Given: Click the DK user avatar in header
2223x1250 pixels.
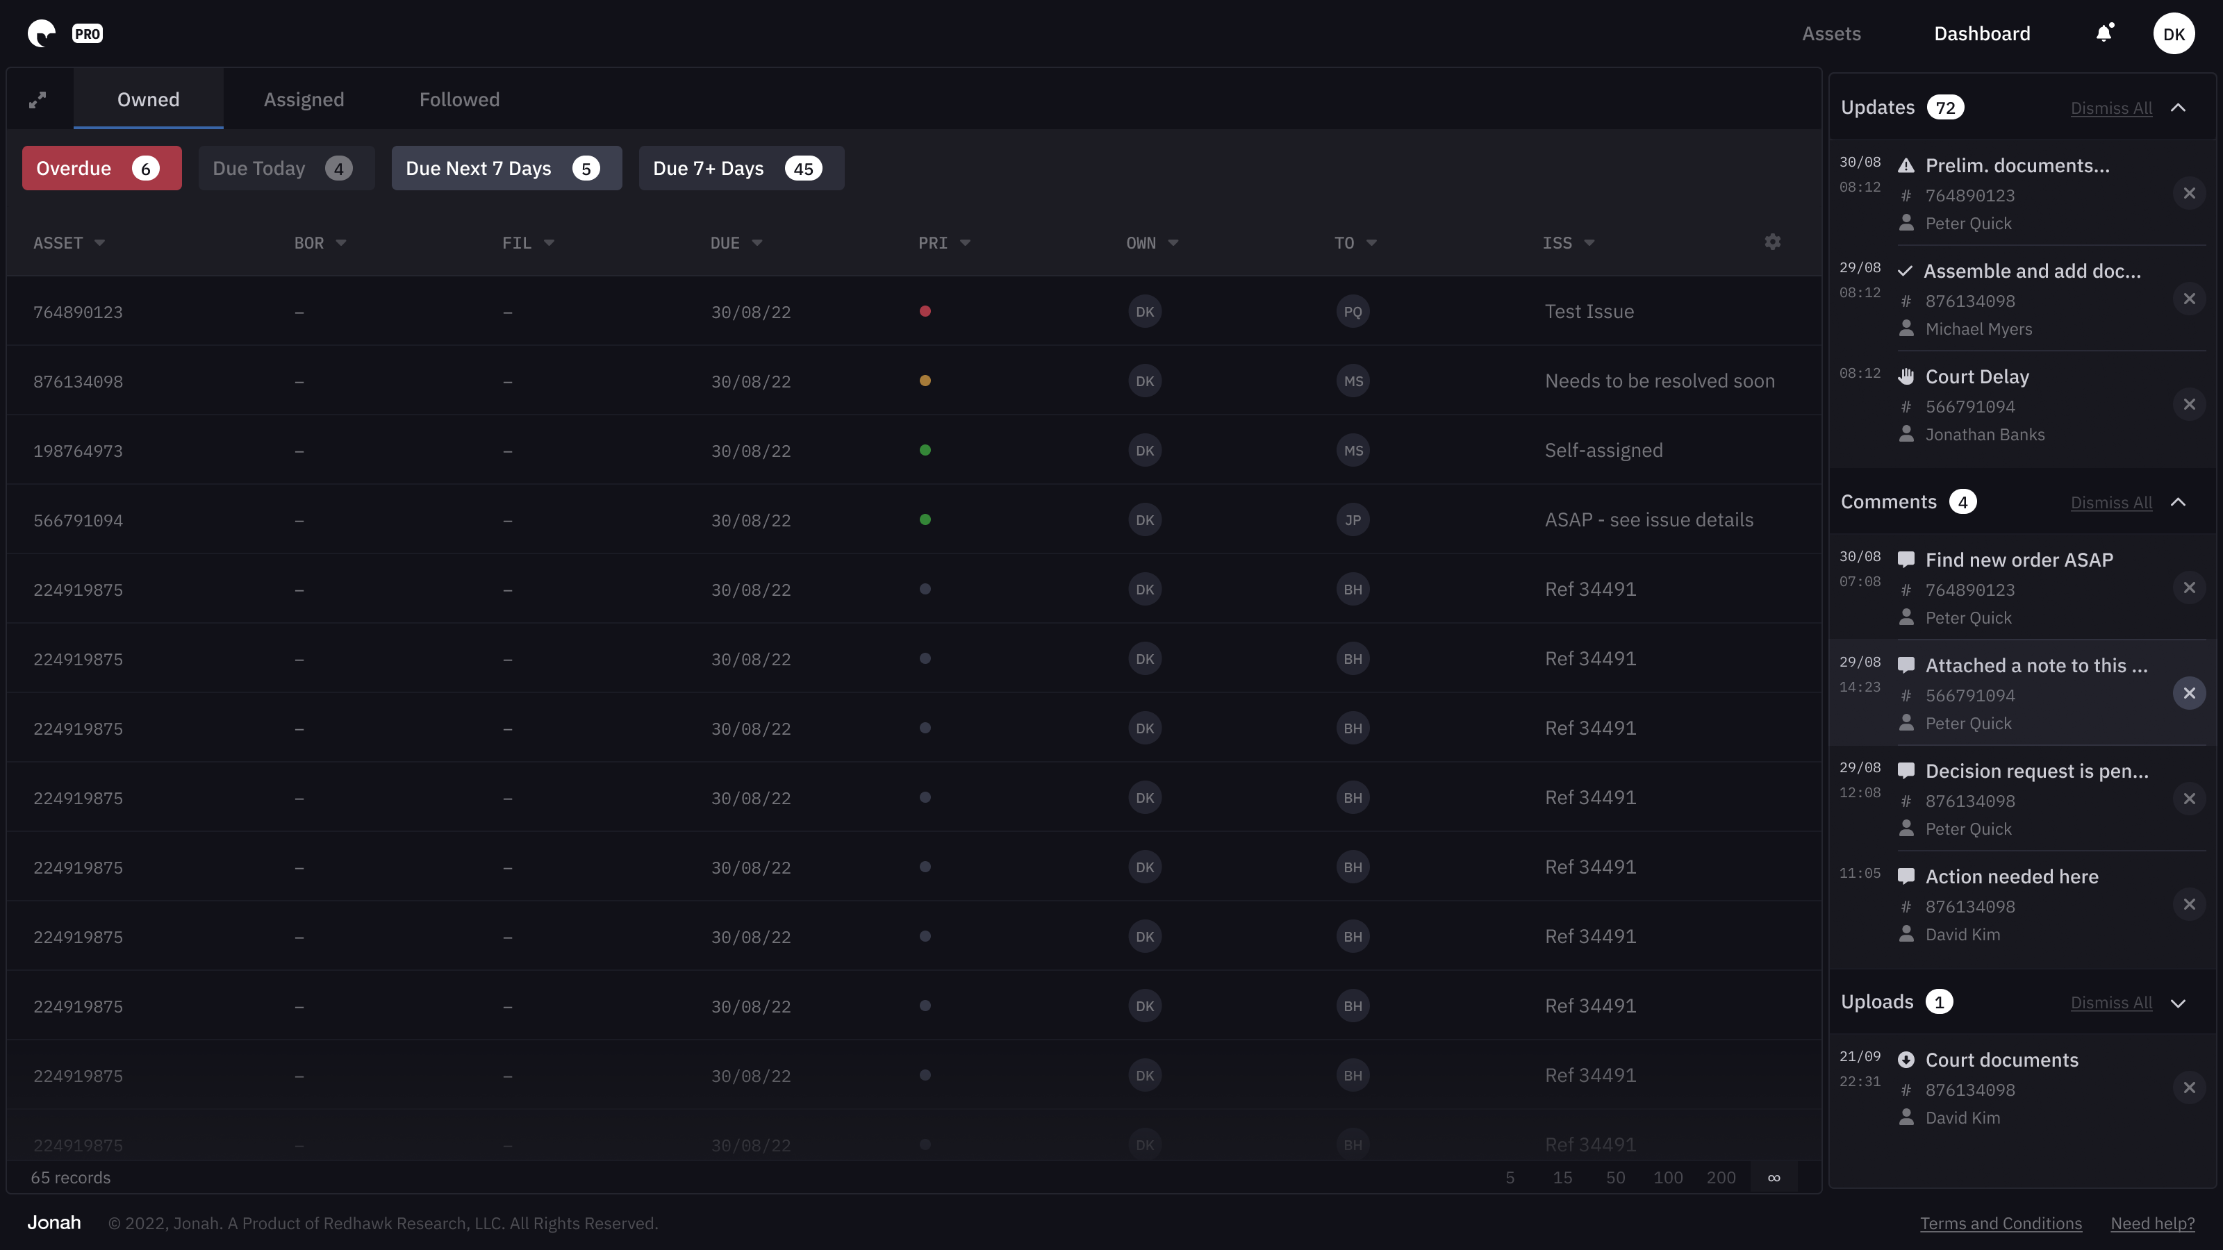Looking at the screenshot, I should click(2173, 33).
